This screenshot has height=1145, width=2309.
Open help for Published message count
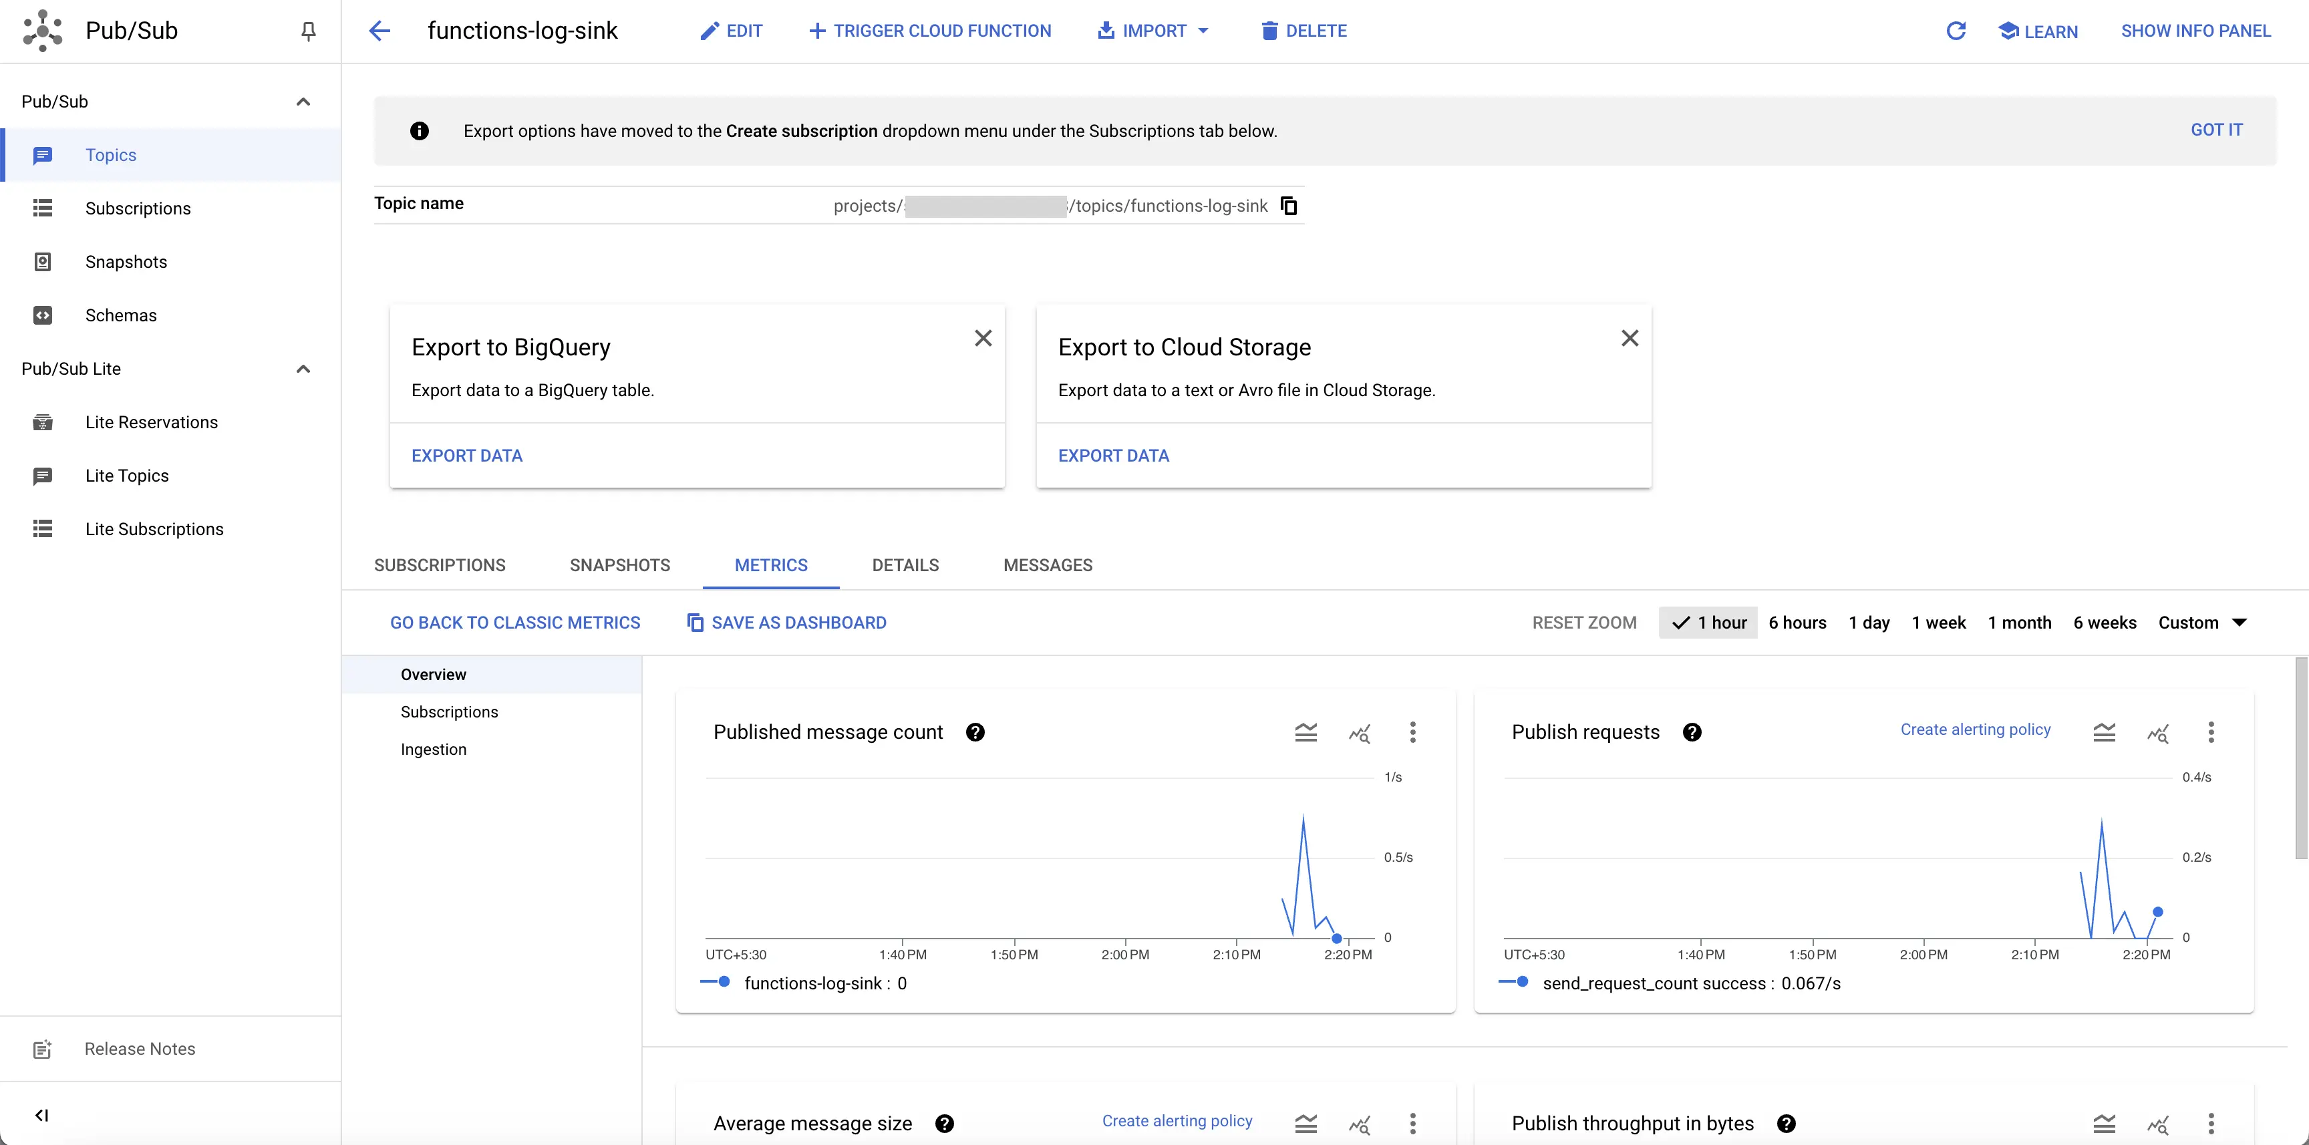point(975,732)
